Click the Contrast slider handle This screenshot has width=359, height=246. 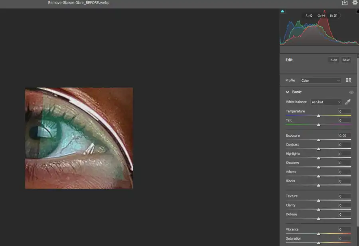[319, 149]
